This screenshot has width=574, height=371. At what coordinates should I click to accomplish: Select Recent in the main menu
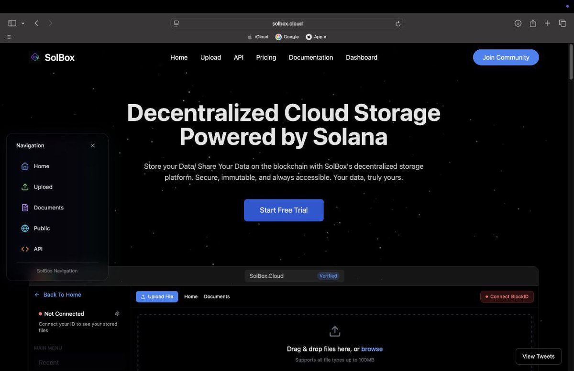pyautogui.click(x=49, y=362)
